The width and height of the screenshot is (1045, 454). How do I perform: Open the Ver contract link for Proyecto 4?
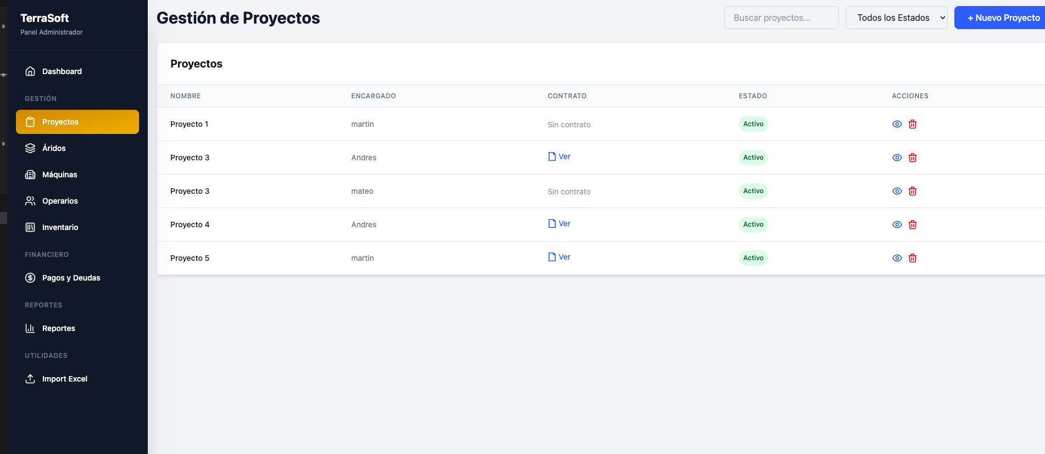point(559,223)
